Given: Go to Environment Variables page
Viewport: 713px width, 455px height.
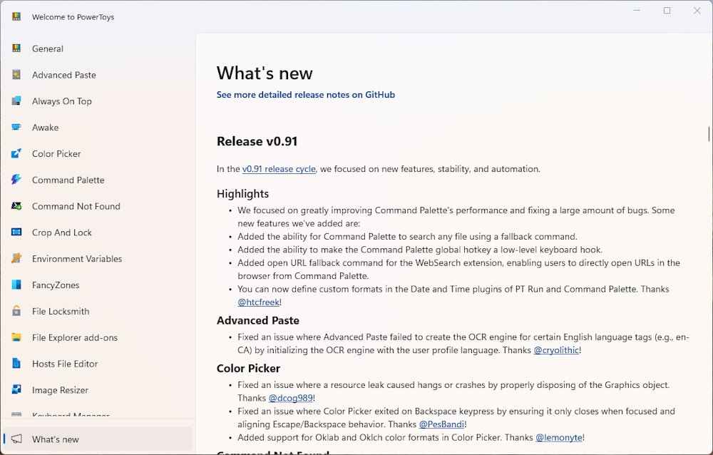Looking at the screenshot, I should click(98, 259).
